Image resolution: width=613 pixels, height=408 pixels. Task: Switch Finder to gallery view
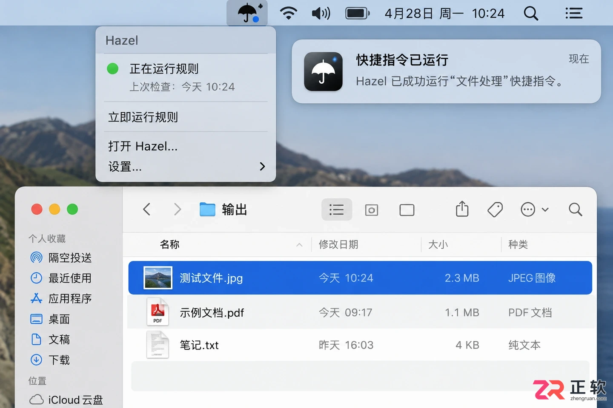(407, 210)
